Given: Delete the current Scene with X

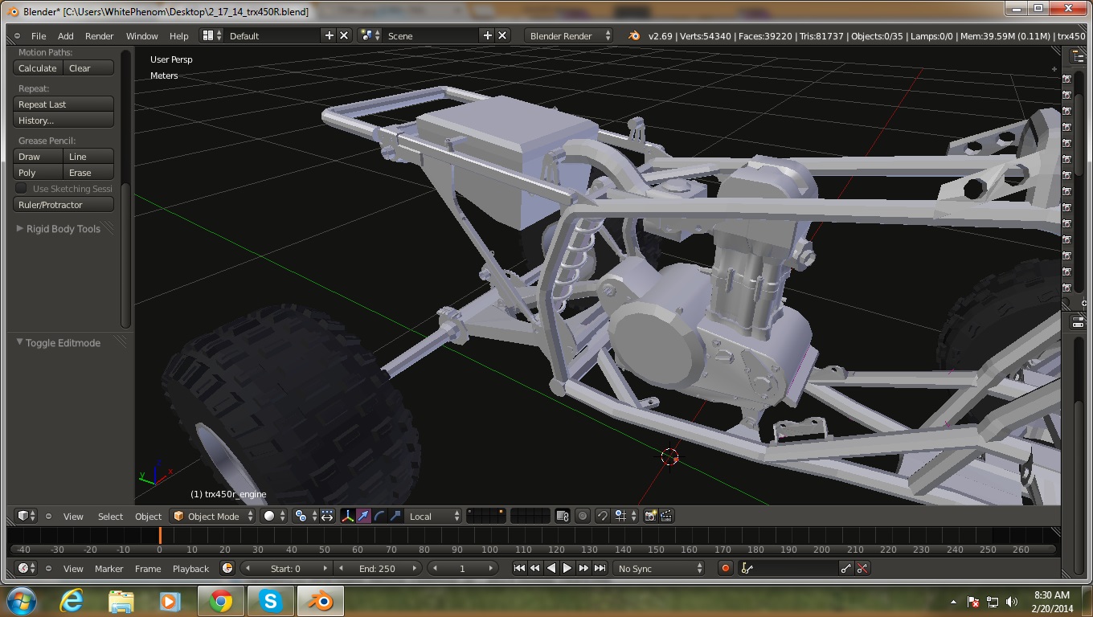Looking at the screenshot, I should point(502,35).
